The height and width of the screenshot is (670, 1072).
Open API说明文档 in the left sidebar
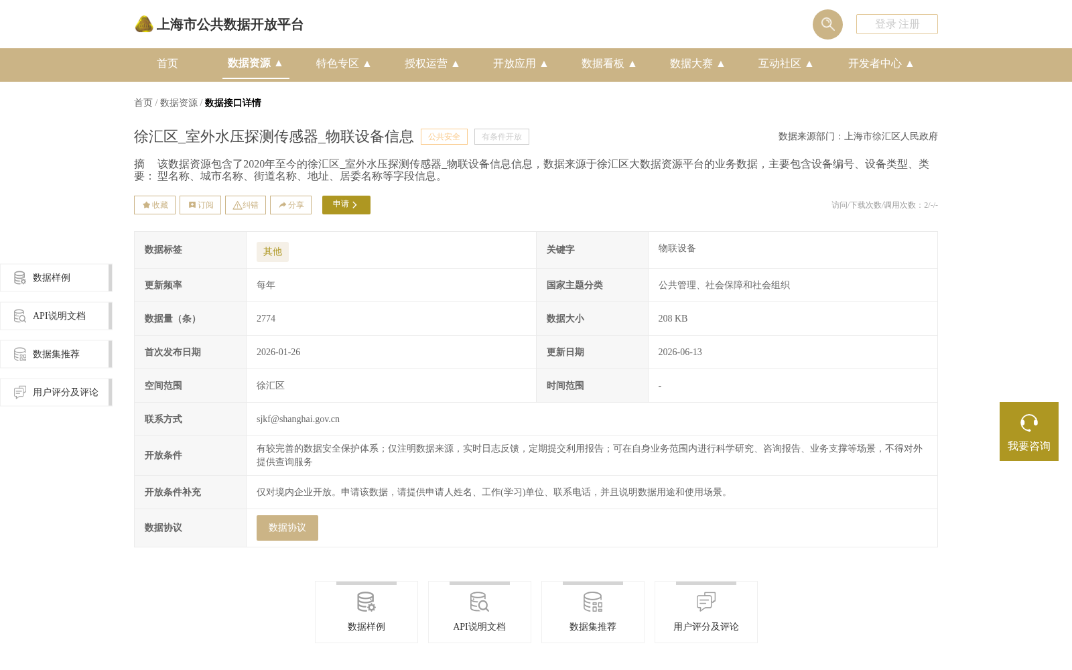(56, 316)
